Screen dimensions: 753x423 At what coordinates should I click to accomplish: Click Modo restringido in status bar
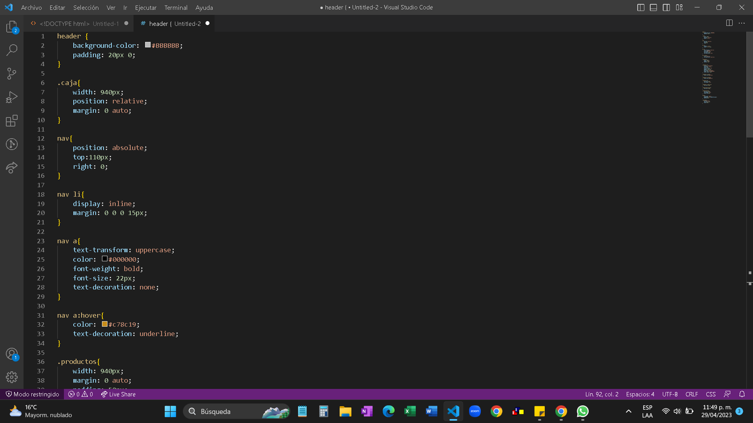click(x=33, y=394)
